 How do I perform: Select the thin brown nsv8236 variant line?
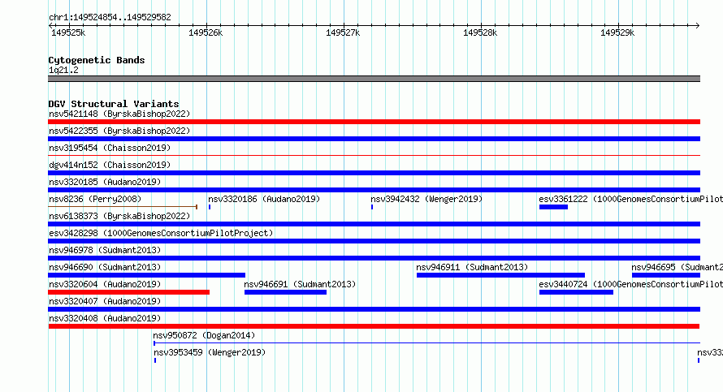[123, 207]
